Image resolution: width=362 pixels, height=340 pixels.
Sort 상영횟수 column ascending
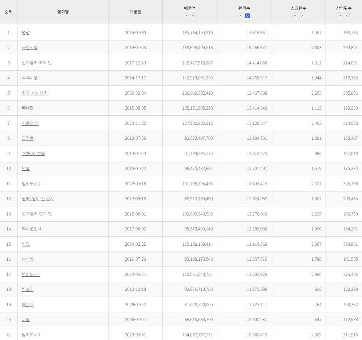[x=340, y=16]
